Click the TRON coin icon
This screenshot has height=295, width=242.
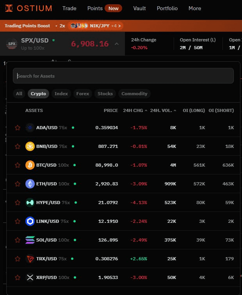[30, 259]
